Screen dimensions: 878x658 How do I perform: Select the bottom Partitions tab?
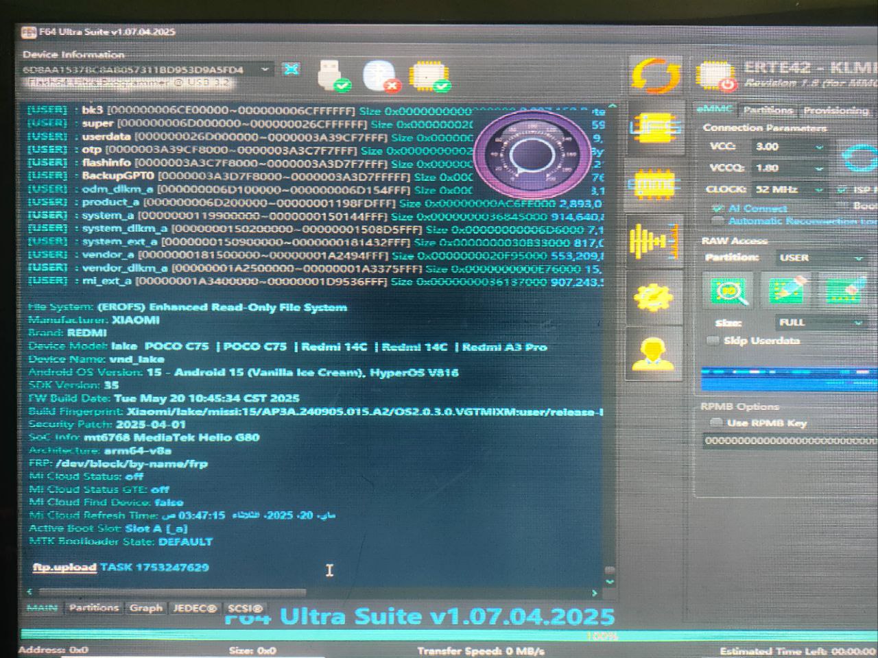coord(94,608)
